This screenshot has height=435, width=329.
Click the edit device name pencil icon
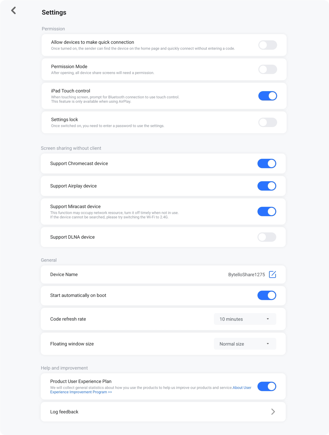coord(272,274)
